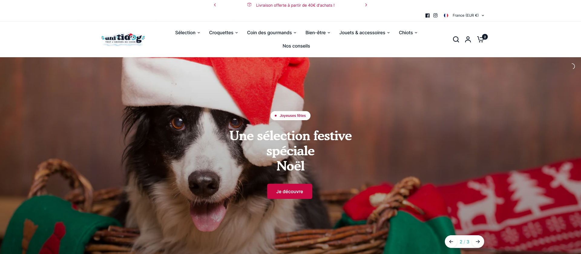Click the Joyeuses fêtes badge
Viewport: 581px width, 254px height.
(x=290, y=116)
